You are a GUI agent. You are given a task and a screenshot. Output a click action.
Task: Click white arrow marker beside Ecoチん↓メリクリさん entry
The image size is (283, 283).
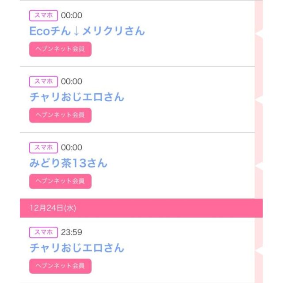point(259,34)
